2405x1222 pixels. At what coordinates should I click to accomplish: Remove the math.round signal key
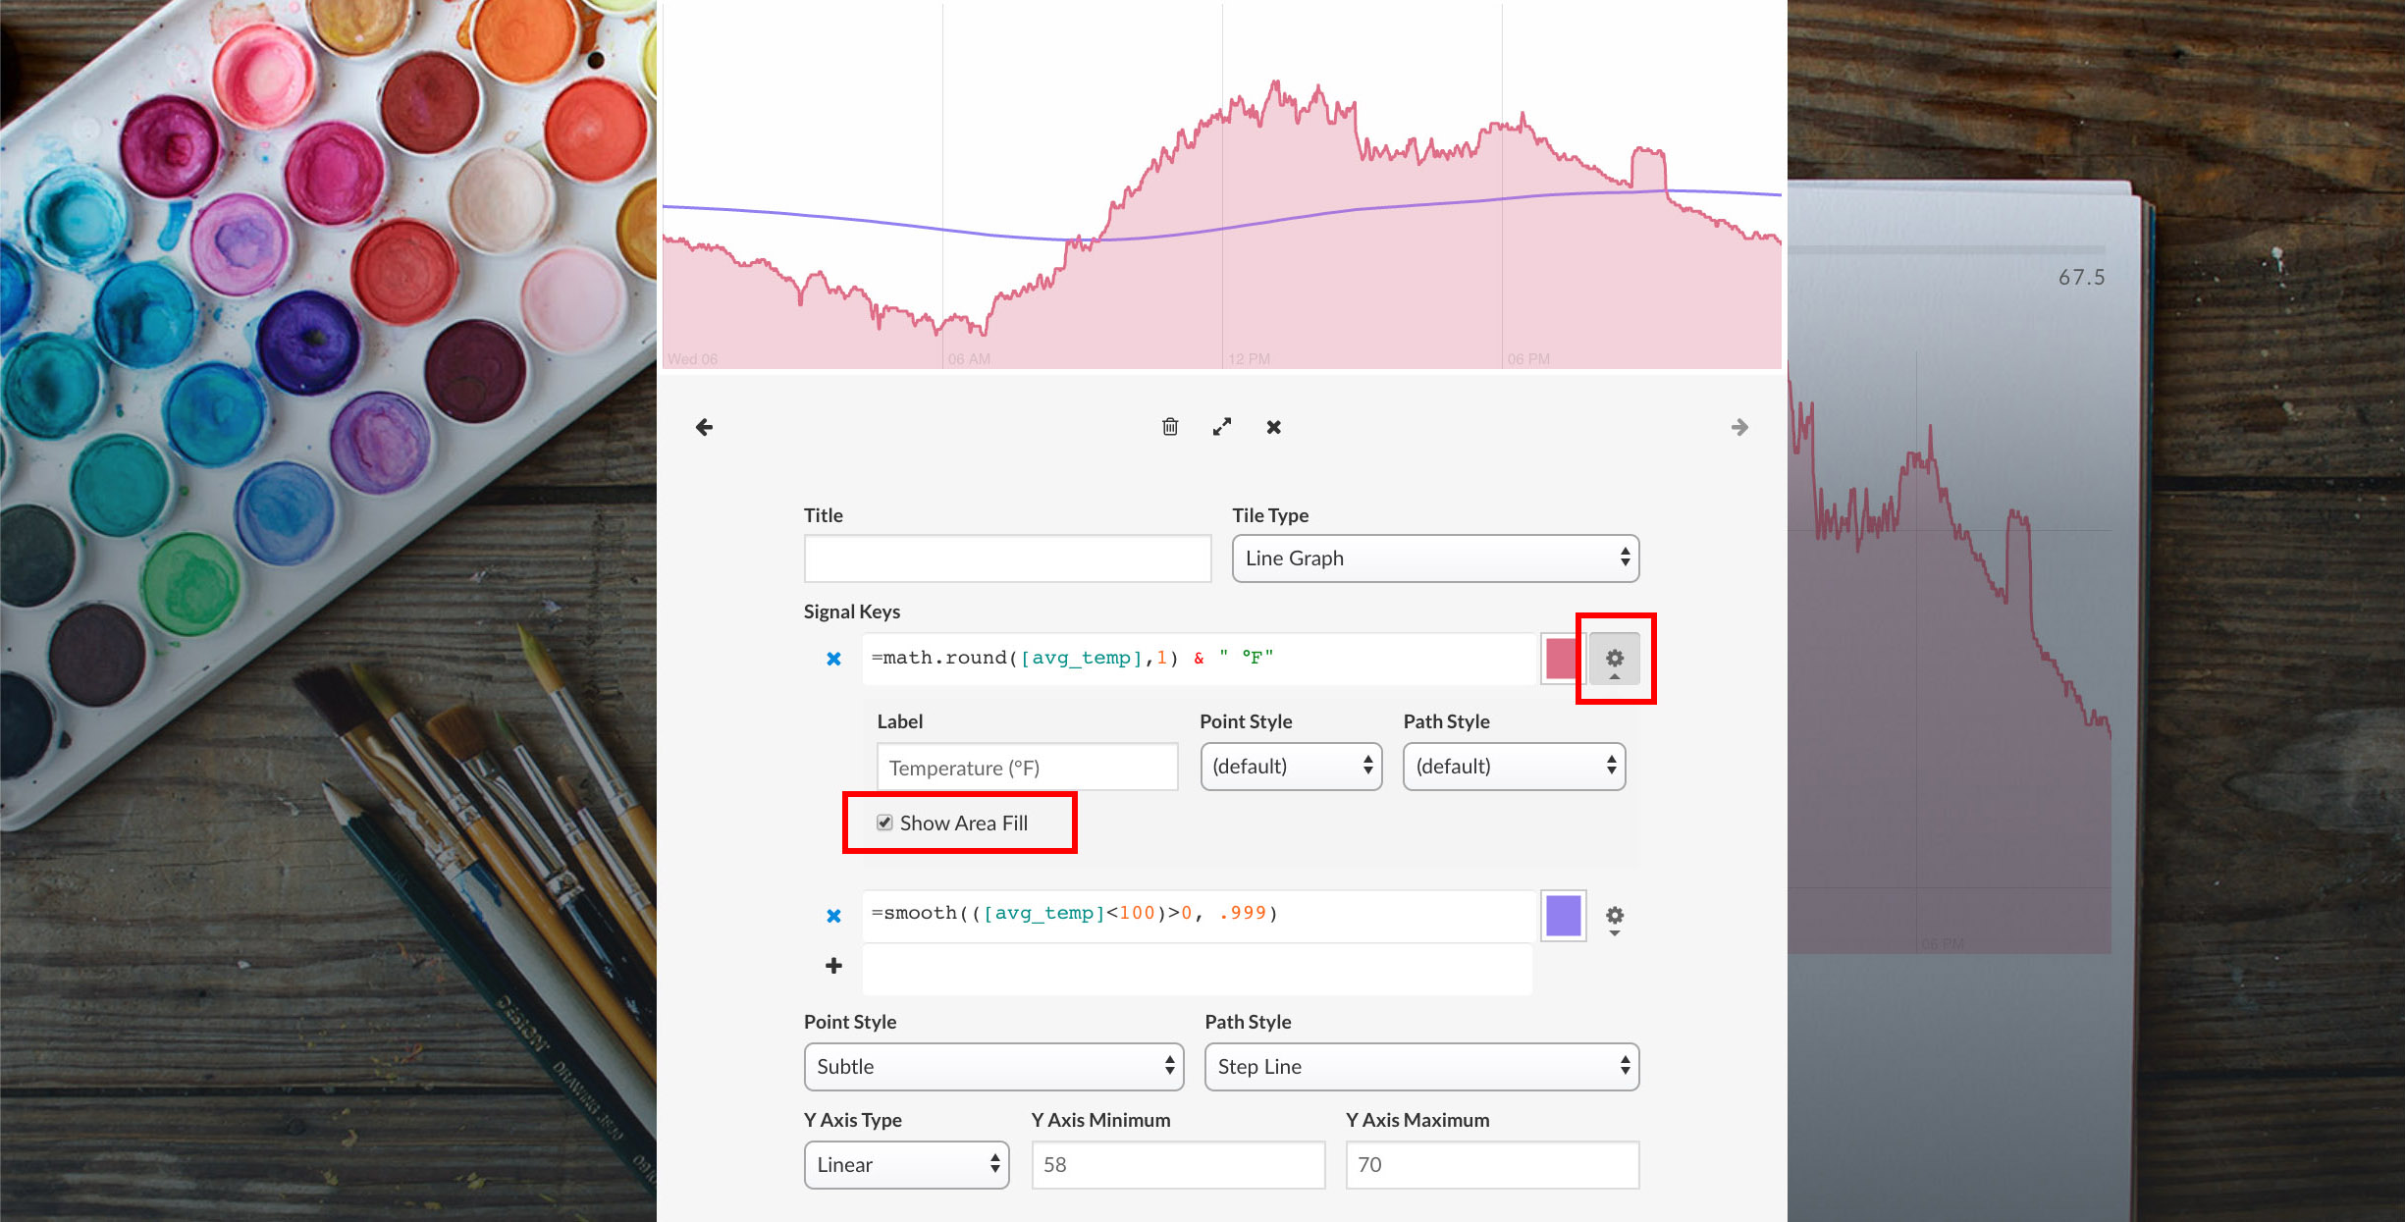[x=833, y=659]
